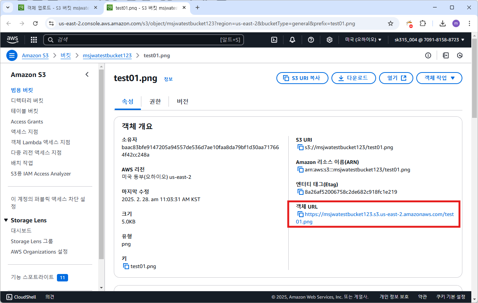The height and width of the screenshot is (303, 478).
Task: Switch to the 속성 tab
Action: 128,101
